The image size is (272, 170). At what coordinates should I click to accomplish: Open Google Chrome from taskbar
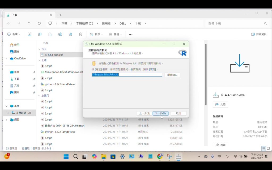[160, 156]
